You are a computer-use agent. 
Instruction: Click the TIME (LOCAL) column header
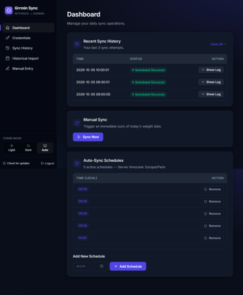click(86, 178)
